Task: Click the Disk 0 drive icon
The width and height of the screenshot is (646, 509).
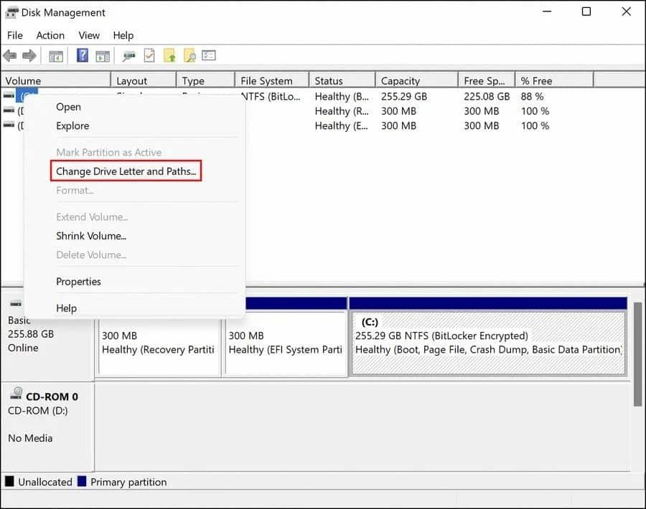Action: point(15,304)
